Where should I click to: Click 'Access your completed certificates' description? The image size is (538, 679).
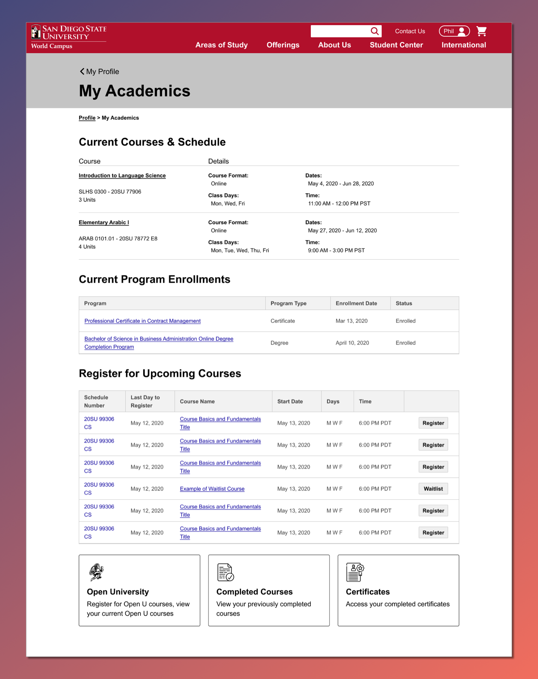(x=398, y=604)
